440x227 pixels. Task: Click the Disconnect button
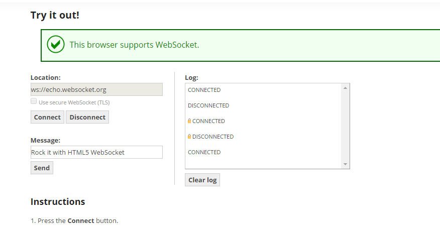[x=87, y=117]
